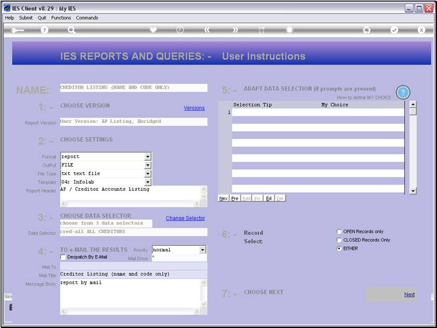437x328 pixels.
Task: Open the Versions link
Action: (194, 108)
